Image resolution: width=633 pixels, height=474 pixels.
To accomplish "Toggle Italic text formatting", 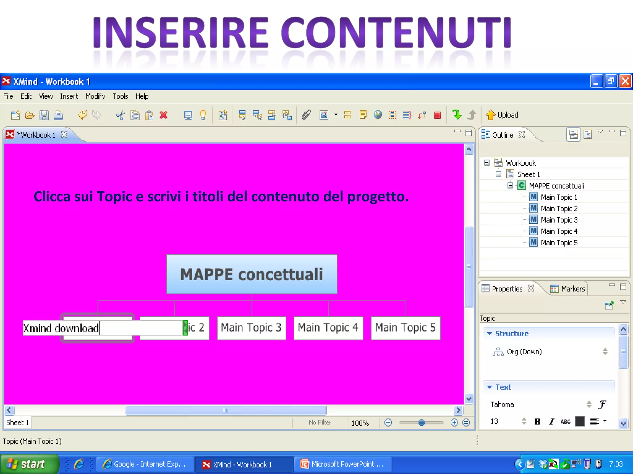I will [552, 422].
